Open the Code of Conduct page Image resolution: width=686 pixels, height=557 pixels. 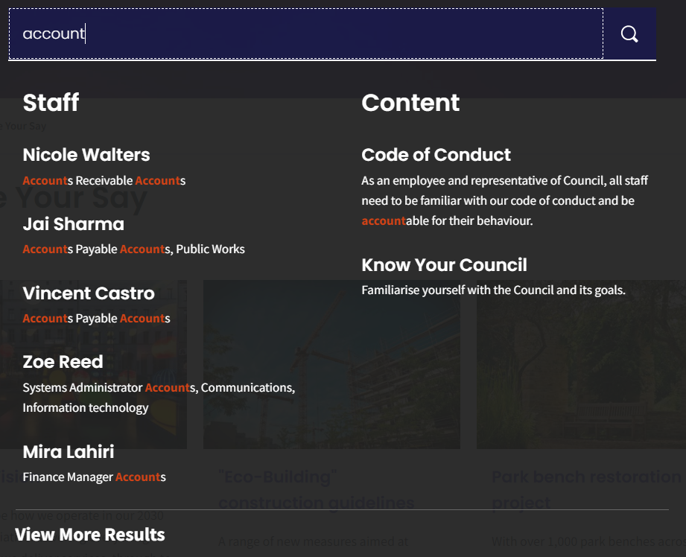(x=436, y=155)
